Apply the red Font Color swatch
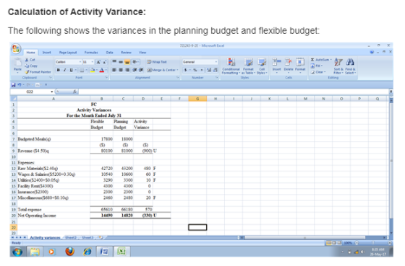The image size is (405, 266). tap(102, 70)
